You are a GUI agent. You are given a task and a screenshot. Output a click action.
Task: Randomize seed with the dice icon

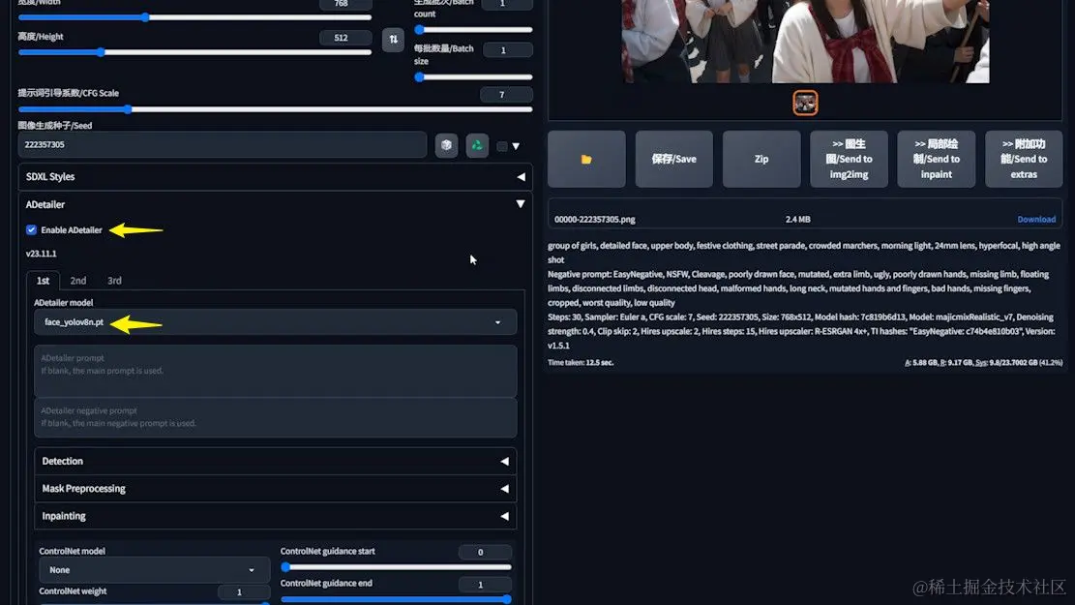446,145
